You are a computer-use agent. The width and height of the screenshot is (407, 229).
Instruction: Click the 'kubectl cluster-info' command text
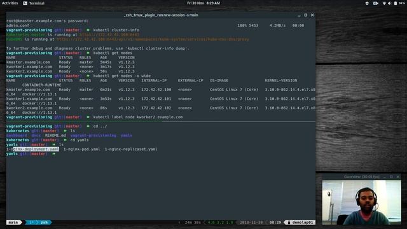(x=116, y=30)
